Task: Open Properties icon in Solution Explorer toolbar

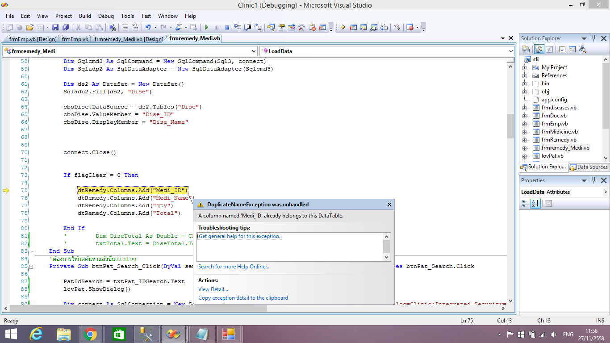Action: pyautogui.click(x=526, y=49)
